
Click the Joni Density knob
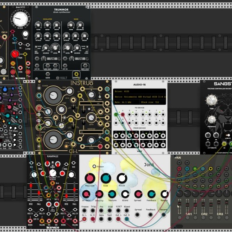click(99, 194)
